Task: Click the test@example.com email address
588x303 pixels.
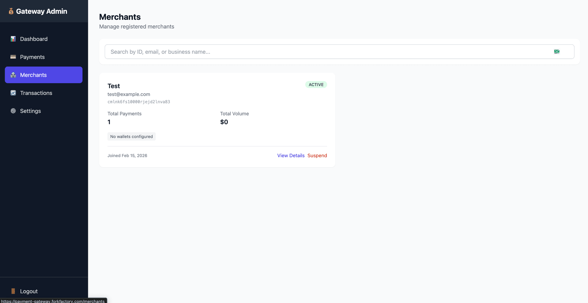Action: pos(129,94)
